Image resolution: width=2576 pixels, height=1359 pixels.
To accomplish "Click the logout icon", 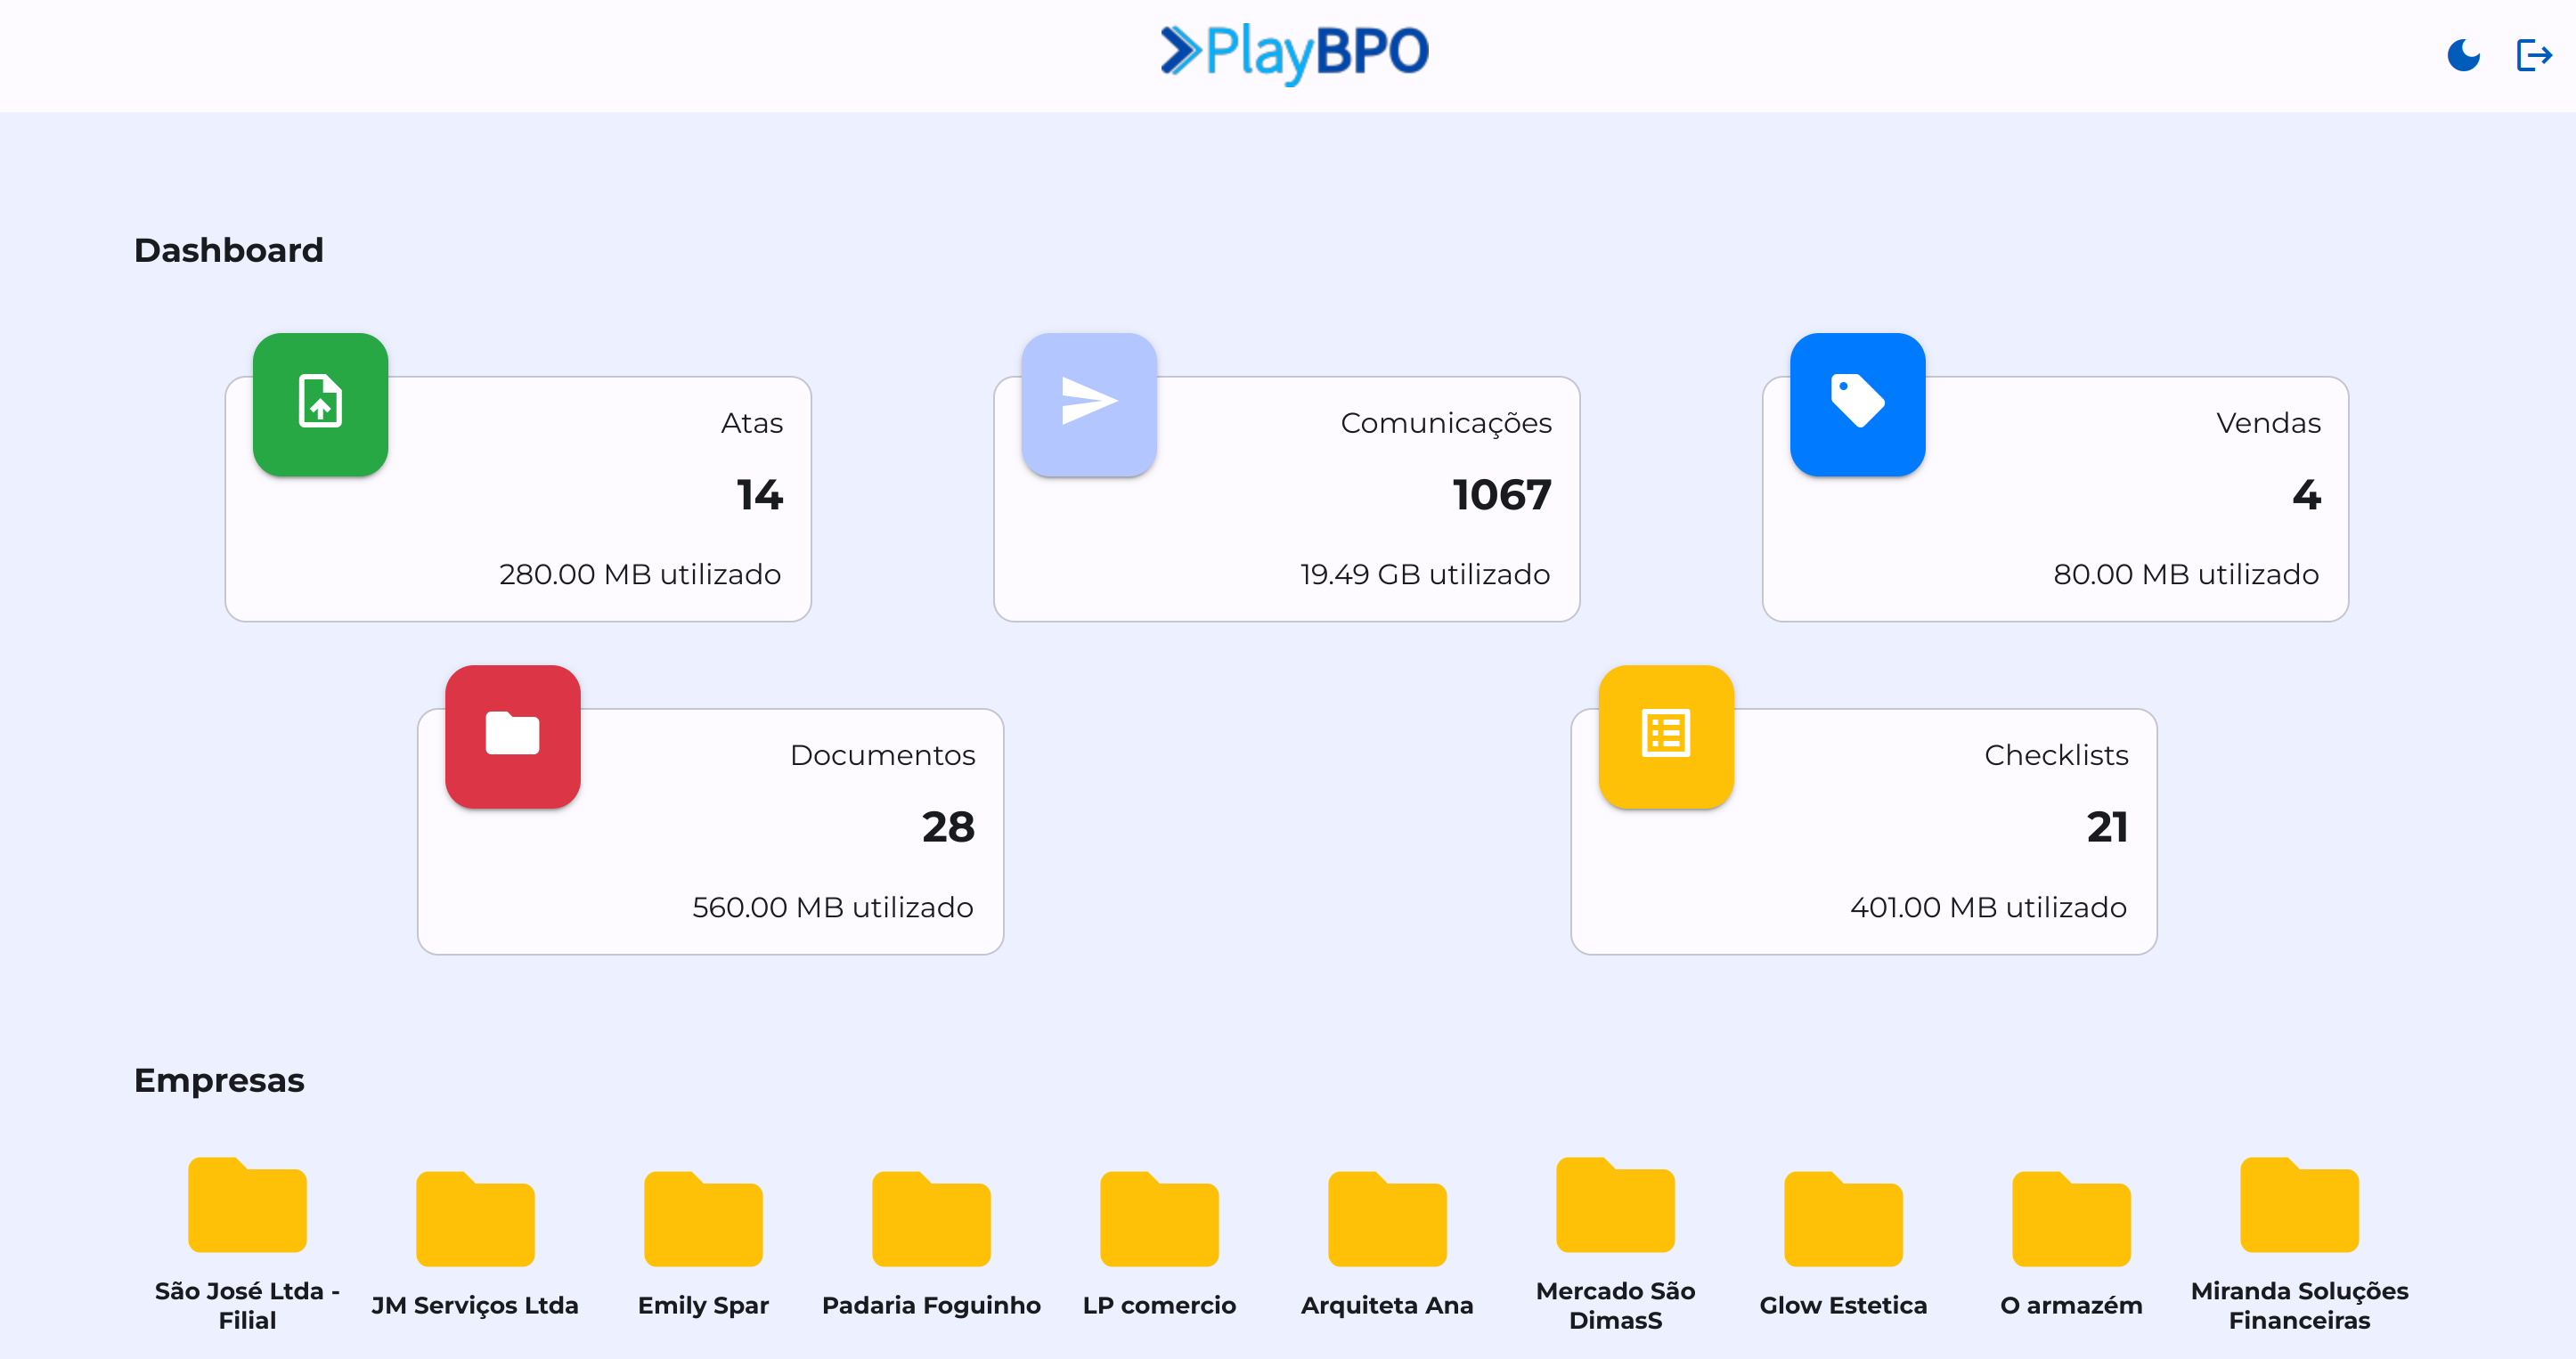I will tap(2533, 55).
